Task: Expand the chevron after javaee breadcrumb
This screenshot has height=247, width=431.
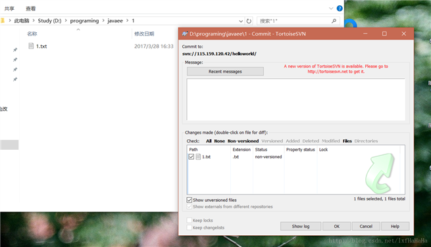Action: (x=127, y=20)
